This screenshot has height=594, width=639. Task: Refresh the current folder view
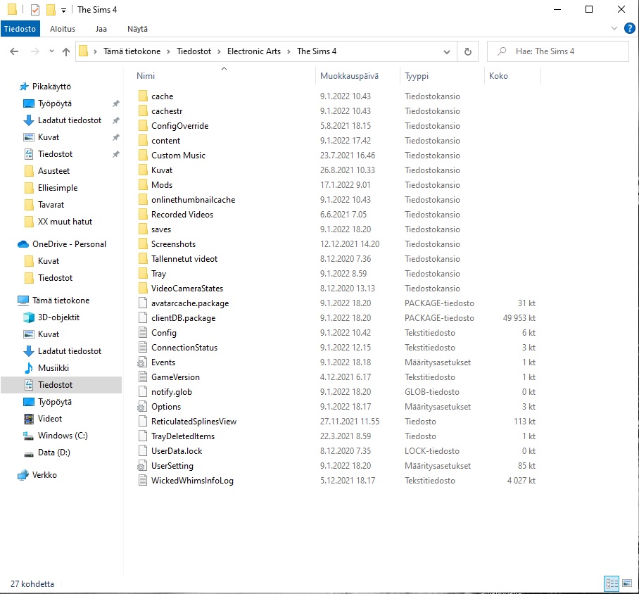pos(468,51)
